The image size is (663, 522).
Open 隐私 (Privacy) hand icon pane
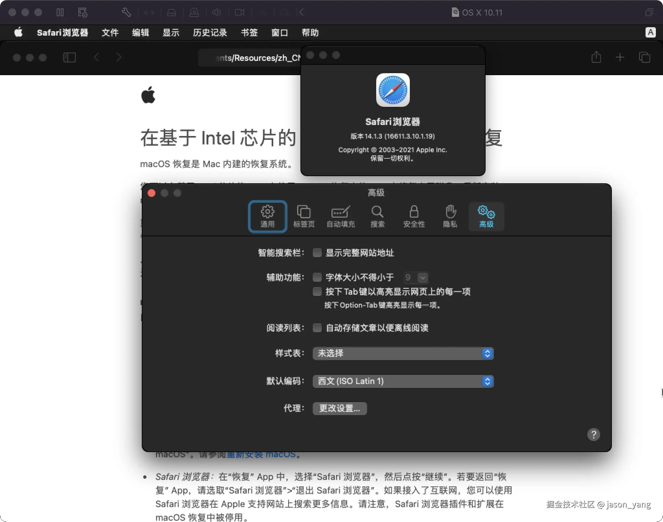[x=450, y=216]
